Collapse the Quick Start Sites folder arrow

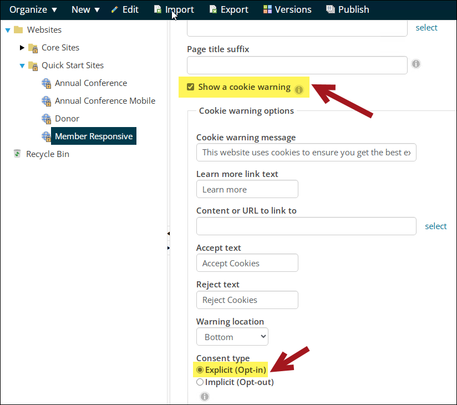(22, 65)
